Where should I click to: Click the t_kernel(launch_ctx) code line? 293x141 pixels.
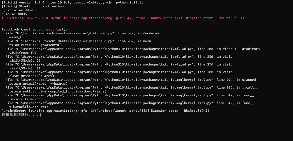pyautogui.click(x=29, y=107)
